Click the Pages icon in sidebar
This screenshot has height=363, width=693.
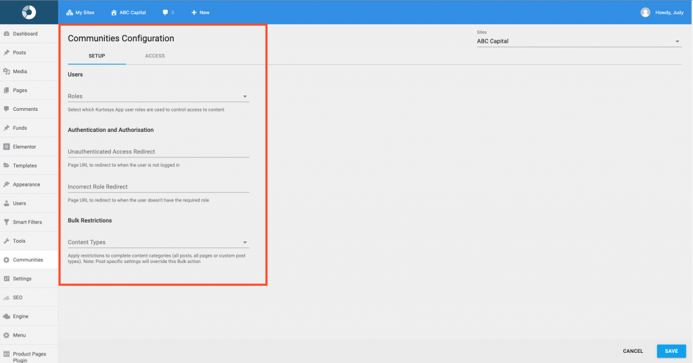point(7,90)
